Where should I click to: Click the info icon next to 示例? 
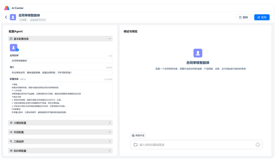click(x=25, y=79)
